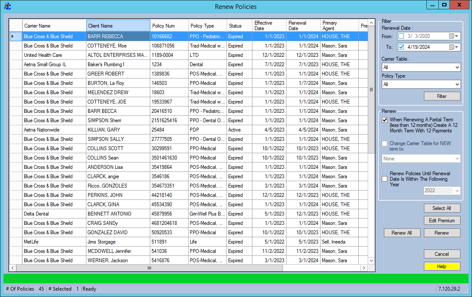The image size is (472, 297).
Task: Check Renew Policies Until Renewal Date option
Action: coord(384,179)
